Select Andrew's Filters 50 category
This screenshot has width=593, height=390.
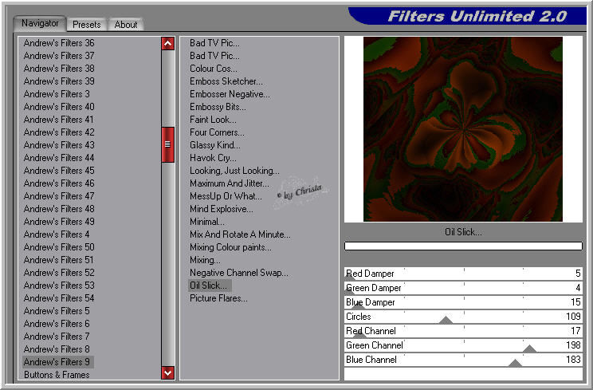click(59, 247)
